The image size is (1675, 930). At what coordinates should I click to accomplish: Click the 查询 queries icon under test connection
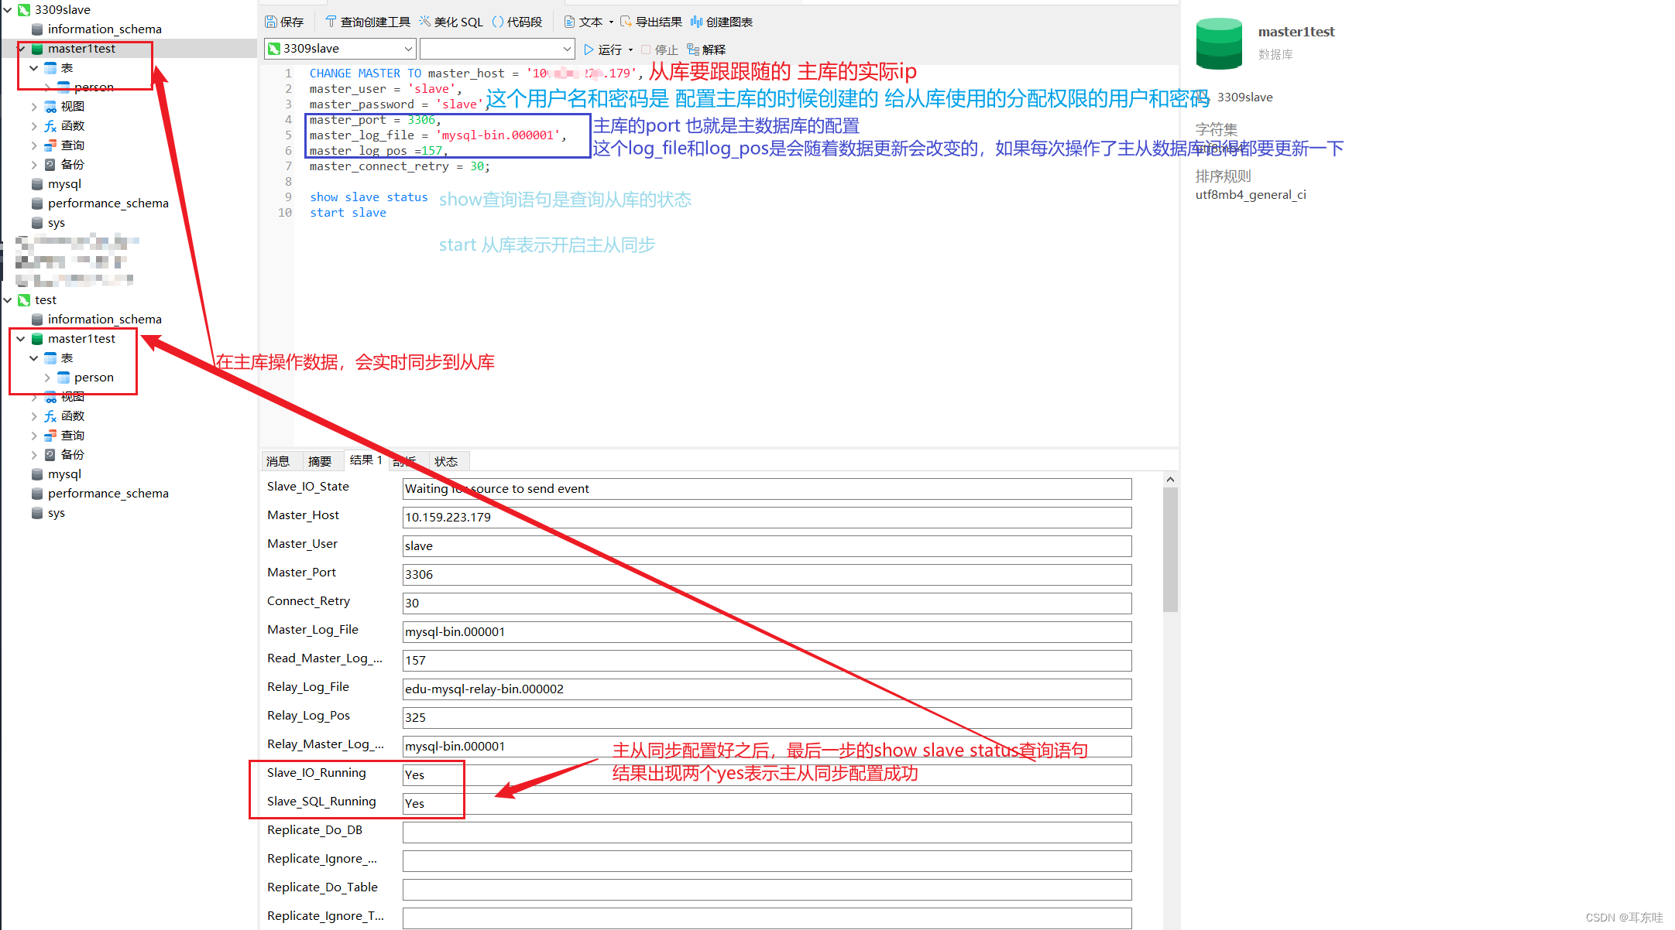(x=50, y=435)
